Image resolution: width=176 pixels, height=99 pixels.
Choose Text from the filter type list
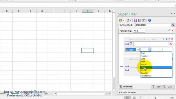pyautogui.click(x=156, y=53)
